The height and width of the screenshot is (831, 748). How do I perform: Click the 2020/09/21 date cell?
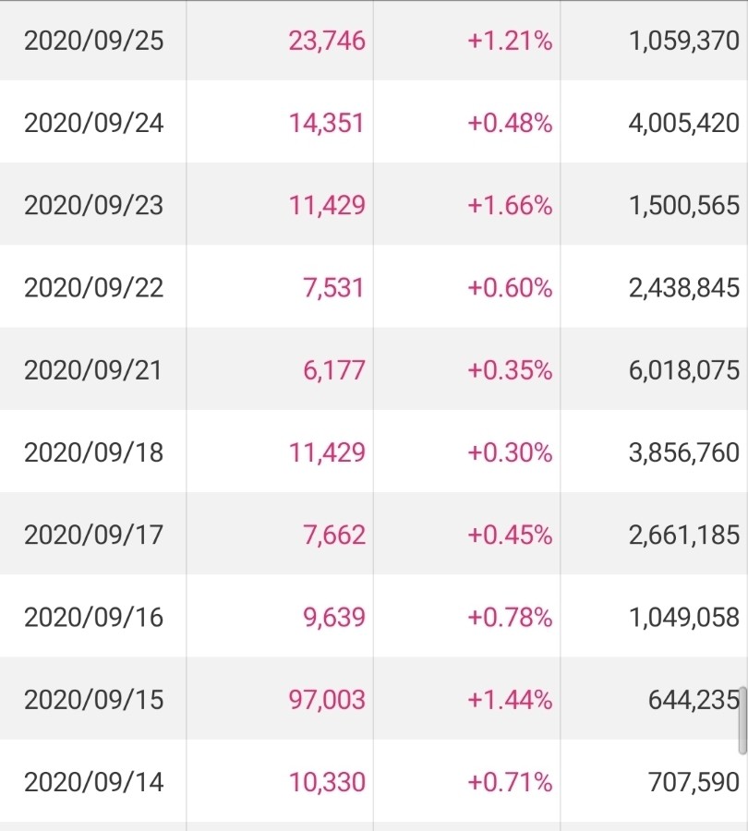[92, 370]
